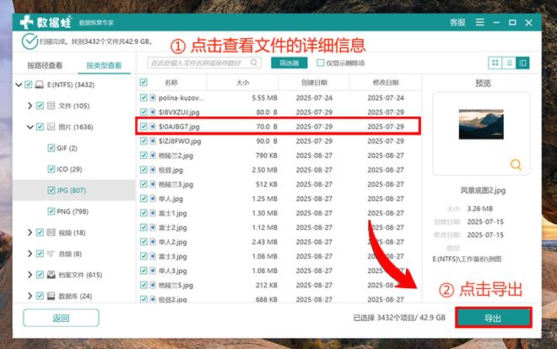The width and height of the screenshot is (557, 349).
Task: Click the 文件 (105) category icon
Action: 51,106
